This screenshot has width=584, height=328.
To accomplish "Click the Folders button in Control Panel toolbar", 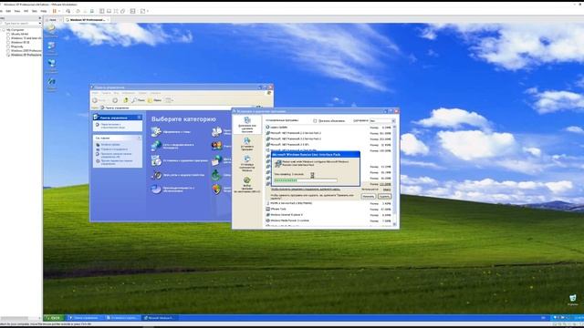I will (154, 100).
